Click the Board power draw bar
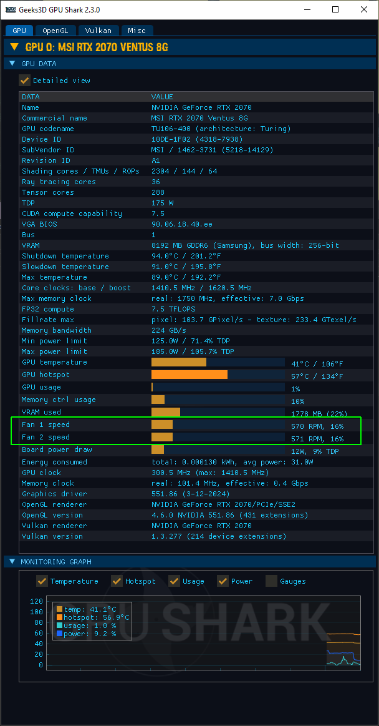This screenshot has height=726, width=379. tap(218, 449)
